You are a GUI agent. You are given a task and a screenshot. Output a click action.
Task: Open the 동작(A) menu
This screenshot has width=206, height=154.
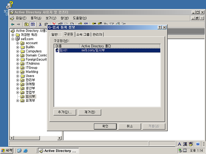coord(36,18)
